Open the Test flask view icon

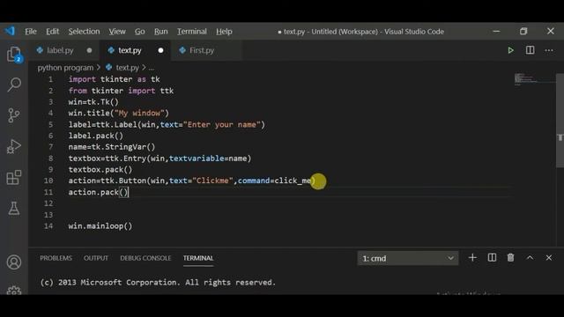[x=14, y=208]
